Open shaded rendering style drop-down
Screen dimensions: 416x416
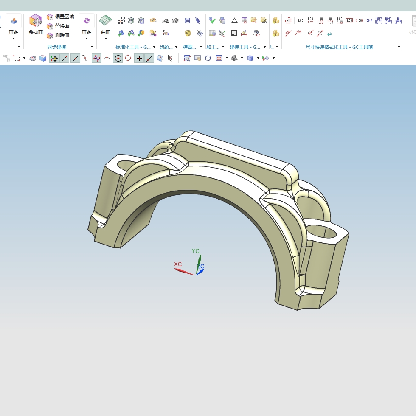point(258,58)
